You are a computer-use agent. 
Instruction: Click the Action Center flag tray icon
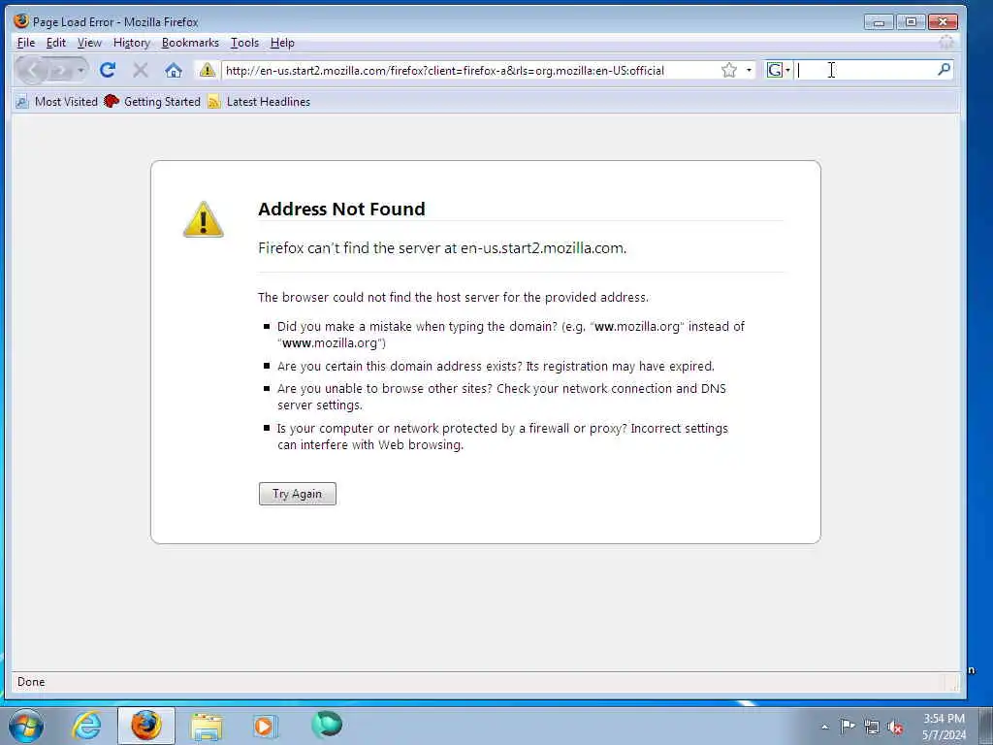point(848,726)
